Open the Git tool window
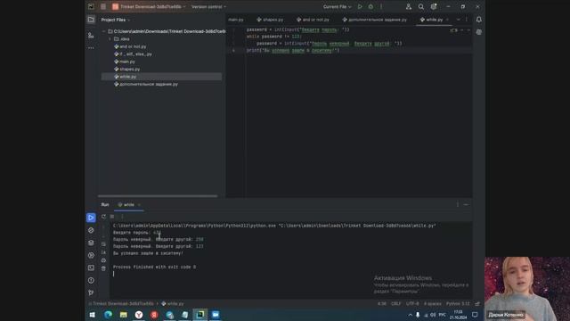Viewport: 570px width, 321px height. (91, 292)
